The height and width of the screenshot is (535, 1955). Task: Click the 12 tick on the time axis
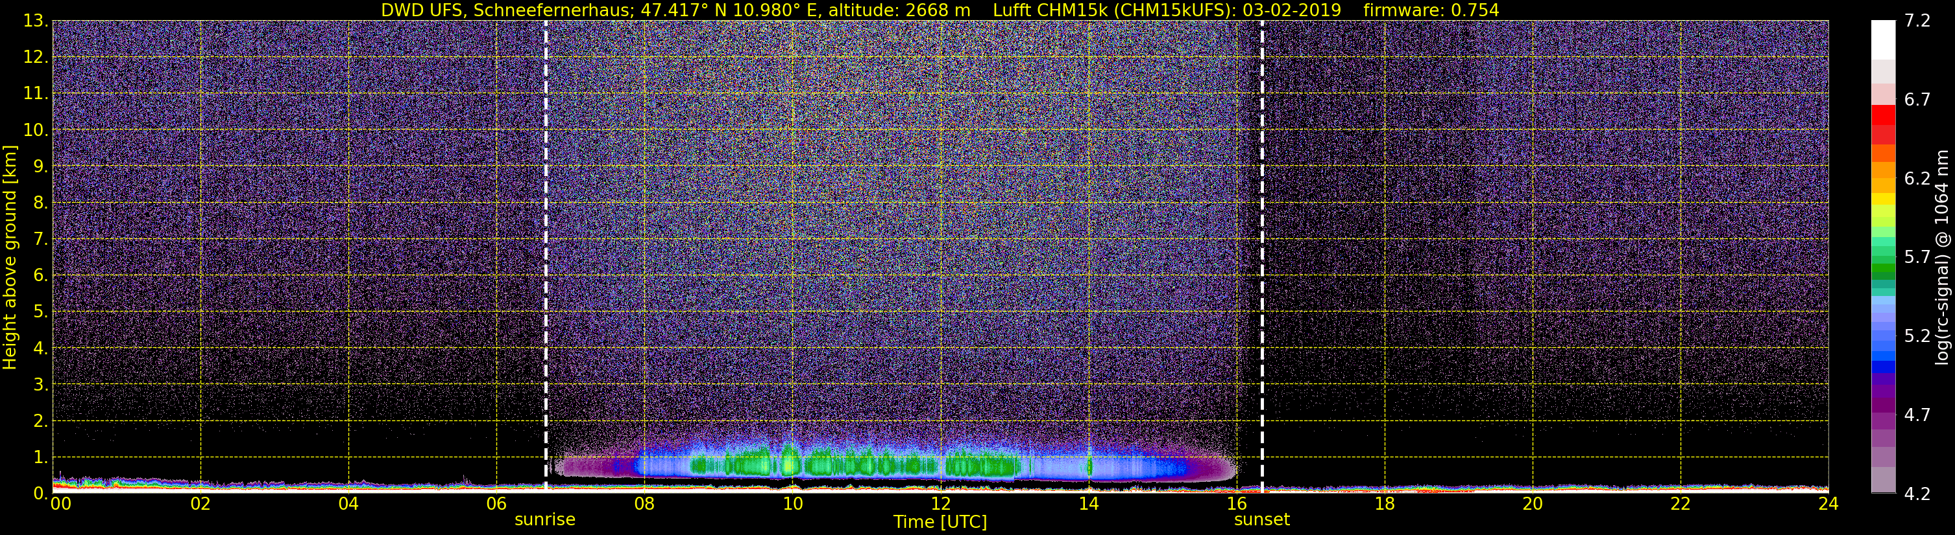pyautogui.click(x=940, y=503)
